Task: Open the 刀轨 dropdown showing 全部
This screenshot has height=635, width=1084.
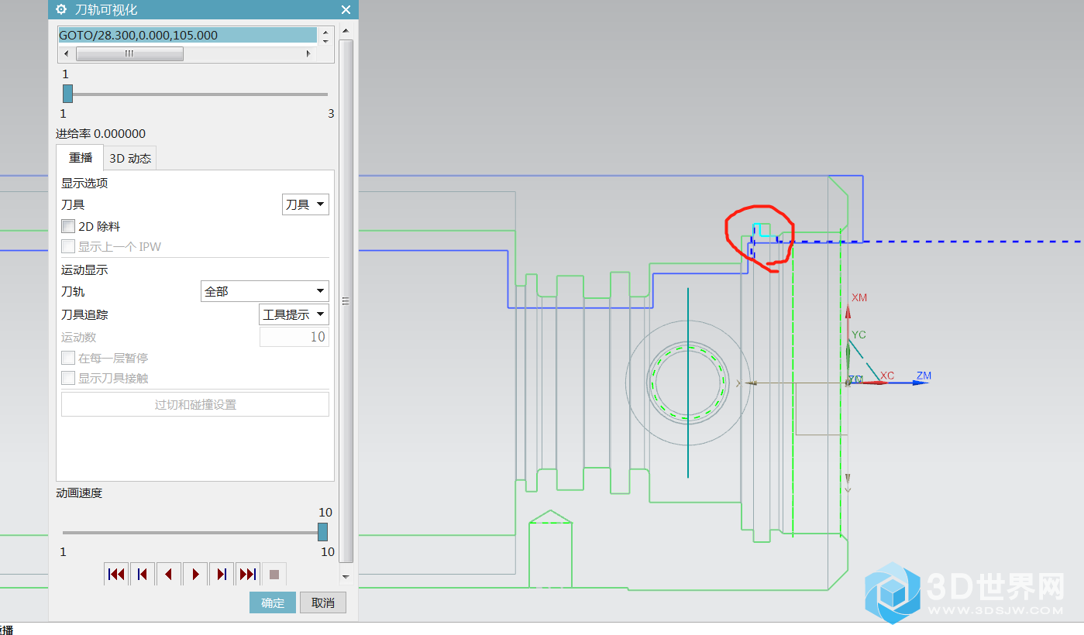Action: coord(265,292)
